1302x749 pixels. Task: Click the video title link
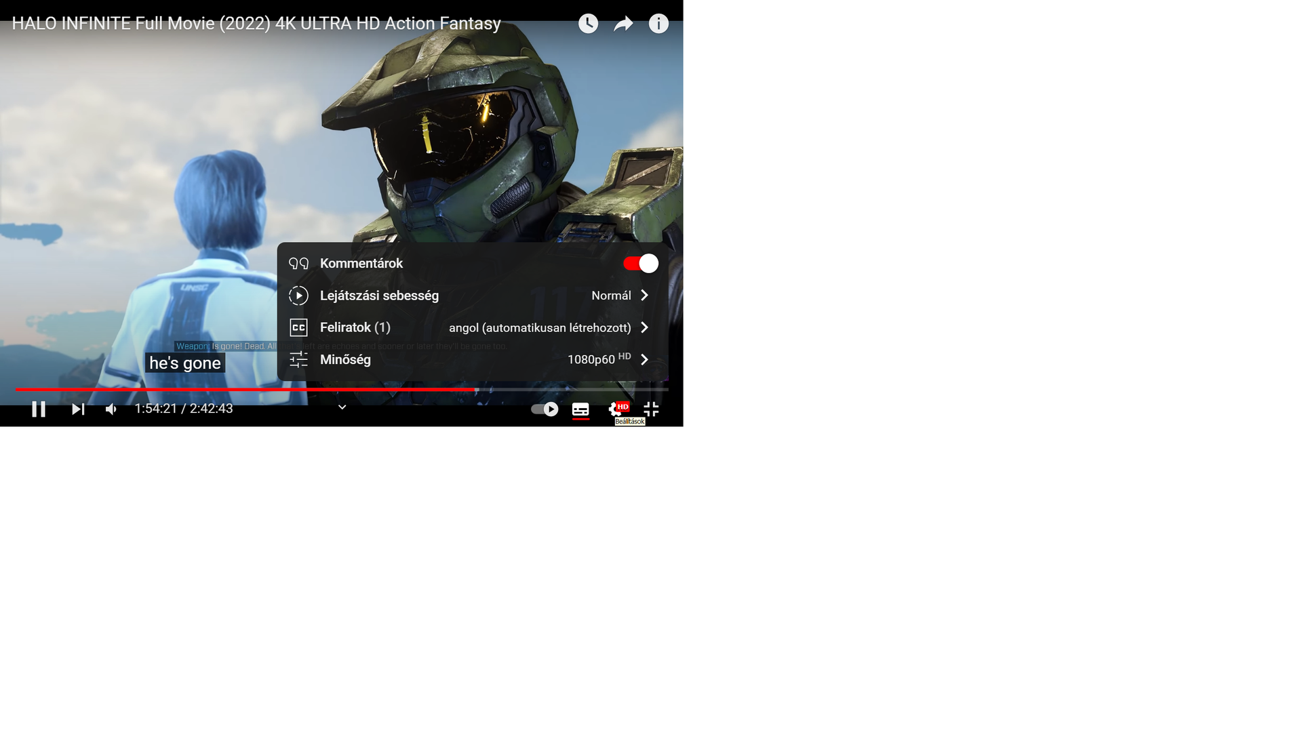pos(256,24)
